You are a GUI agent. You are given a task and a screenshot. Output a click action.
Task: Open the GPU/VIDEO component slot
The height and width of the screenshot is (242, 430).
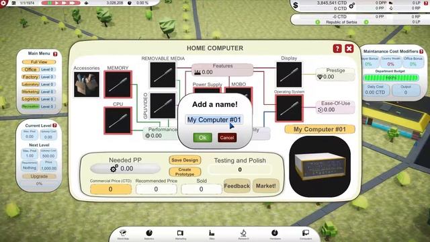tap(163, 106)
